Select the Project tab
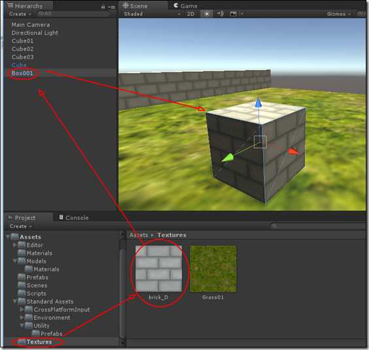The width and height of the screenshot is (369, 350). coord(29,217)
